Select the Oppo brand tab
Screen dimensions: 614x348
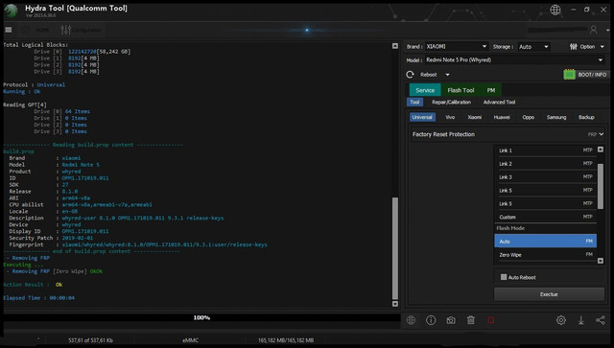tap(528, 117)
